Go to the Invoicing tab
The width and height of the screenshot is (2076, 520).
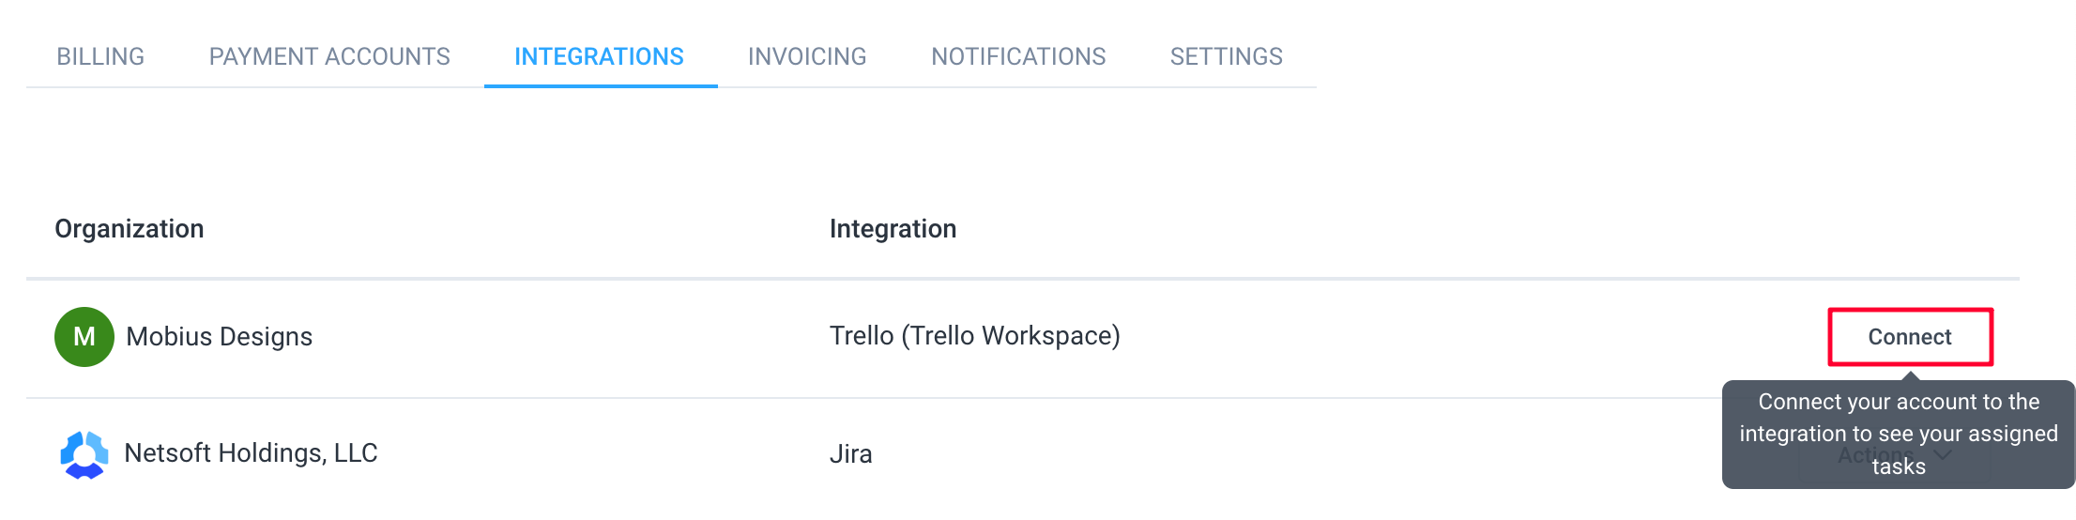(807, 56)
